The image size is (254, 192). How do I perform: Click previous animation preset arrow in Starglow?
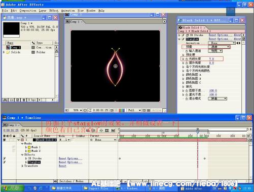point(237,43)
